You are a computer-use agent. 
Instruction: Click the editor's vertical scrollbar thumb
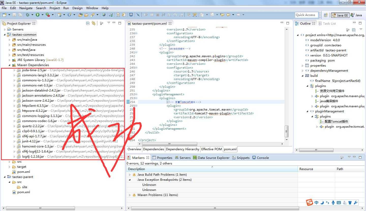[286, 131]
